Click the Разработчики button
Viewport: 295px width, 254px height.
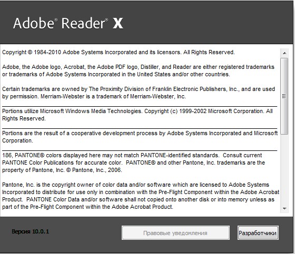point(258,233)
